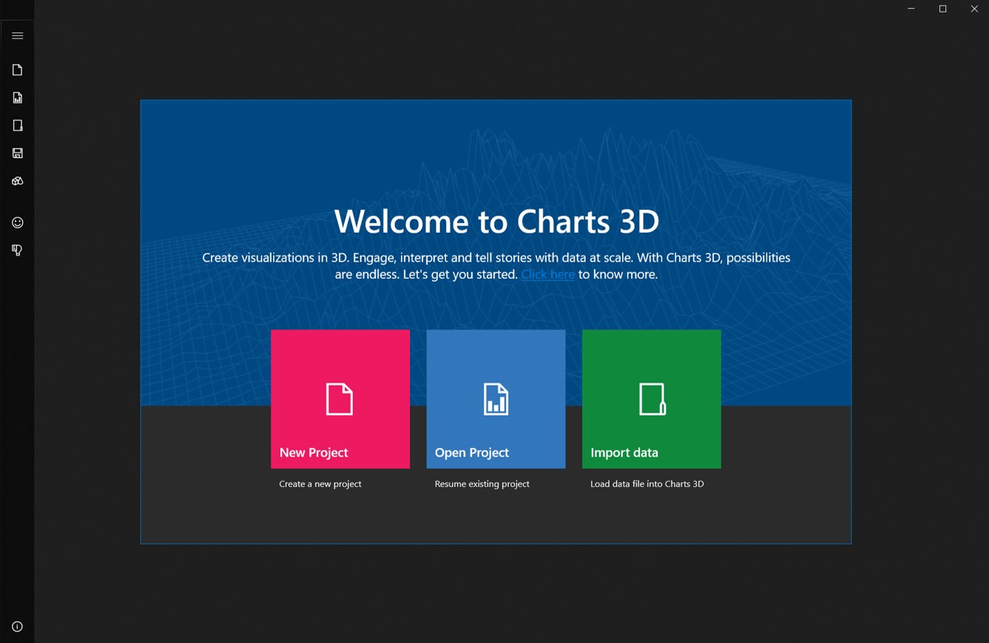Screen dimensions: 989x643
Task: Click the lightbulb suggestions icon
Action: click(x=18, y=251)
